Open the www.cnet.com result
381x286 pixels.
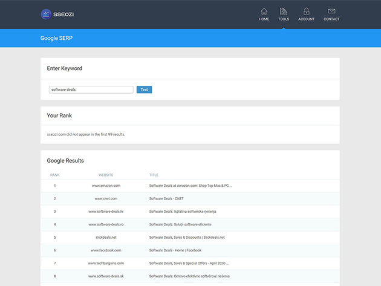[x=106, y=198]
